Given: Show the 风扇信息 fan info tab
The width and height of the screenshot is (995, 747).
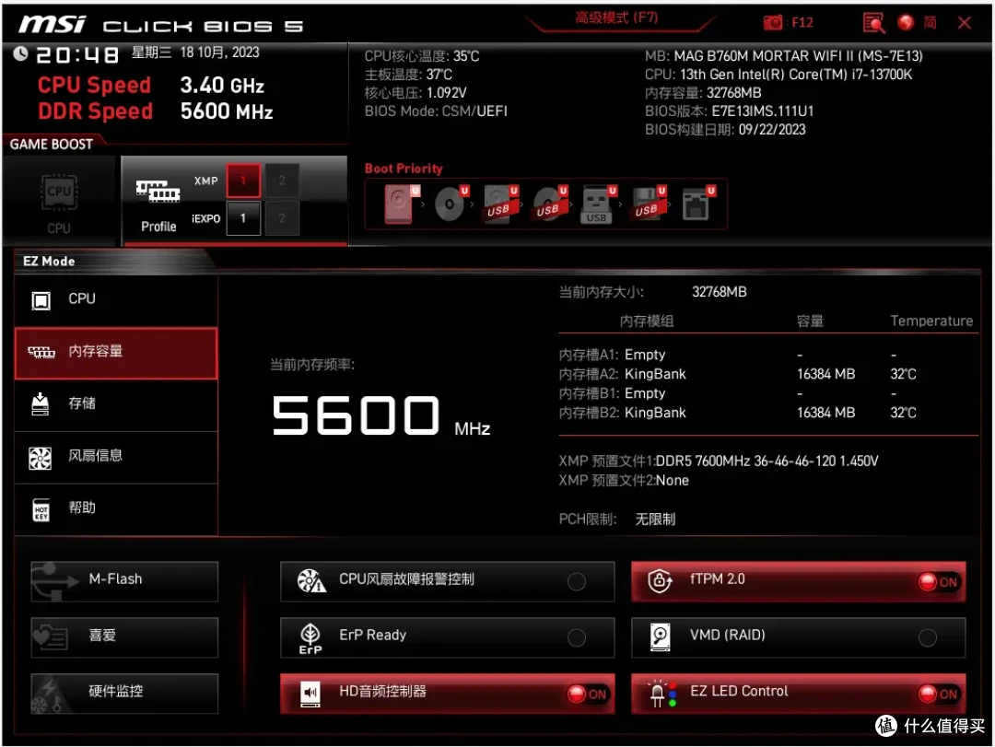Looking at the screenshot, I should pos(116,457).
